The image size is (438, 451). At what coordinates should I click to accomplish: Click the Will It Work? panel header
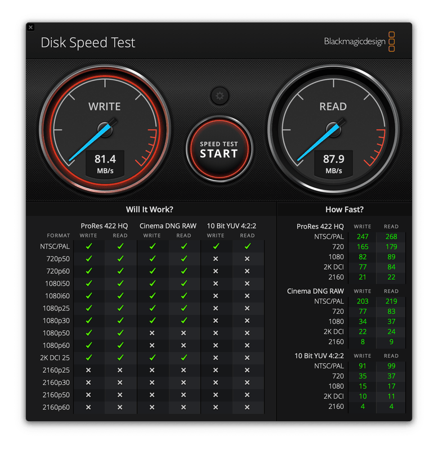150,210
